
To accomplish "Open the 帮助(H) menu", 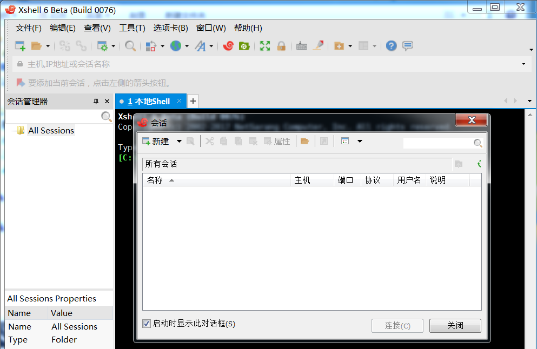I will click(x=248, y=28).
